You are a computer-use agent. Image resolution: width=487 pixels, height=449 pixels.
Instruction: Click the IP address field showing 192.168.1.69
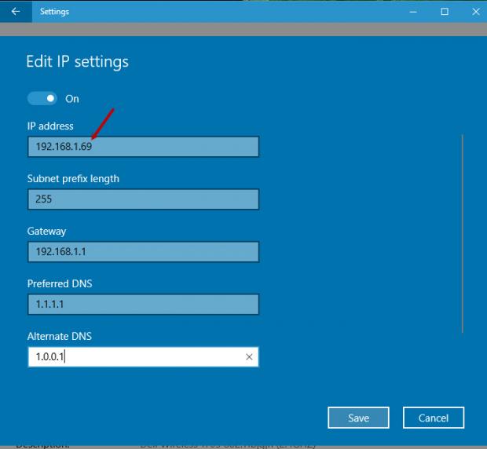point(143,147)
